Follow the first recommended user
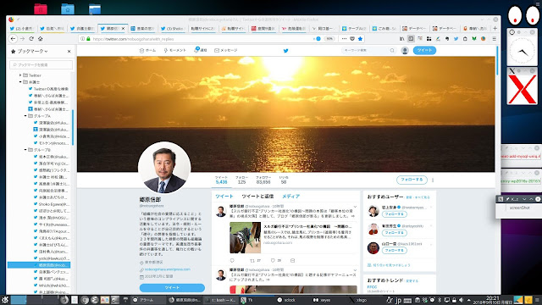Screen dimensions: 542x305 [394, 214]
